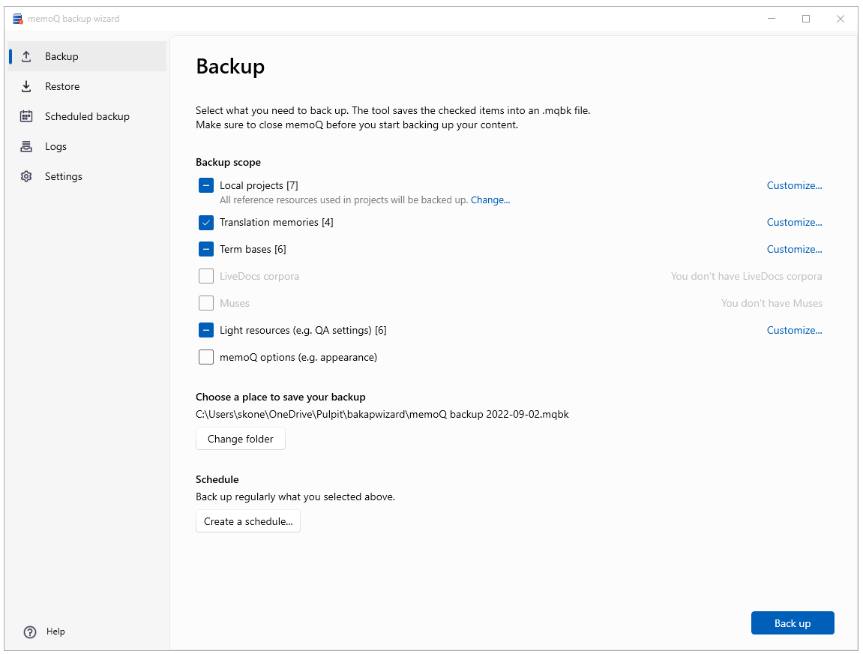Click the Scheduled backup calendar icon
Viewport: 863px width, 654px height.
click(x=26, y=116)
